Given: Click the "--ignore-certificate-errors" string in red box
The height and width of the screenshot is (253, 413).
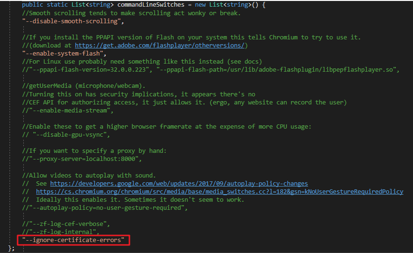Looking at the screenshot, I should click(73, 240).
